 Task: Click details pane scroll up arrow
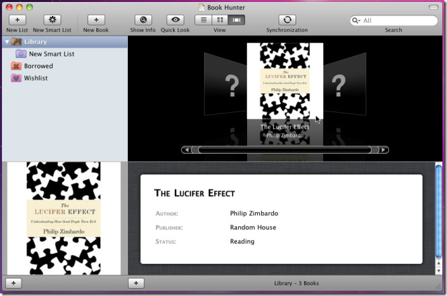439,263
